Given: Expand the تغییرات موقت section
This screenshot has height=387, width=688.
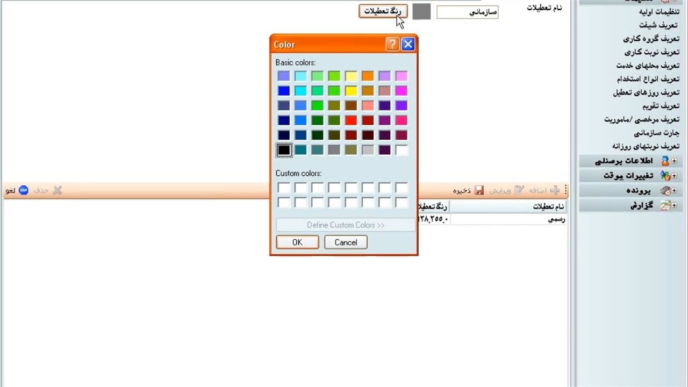Looking at the screenshot, I should pos(675,176).
